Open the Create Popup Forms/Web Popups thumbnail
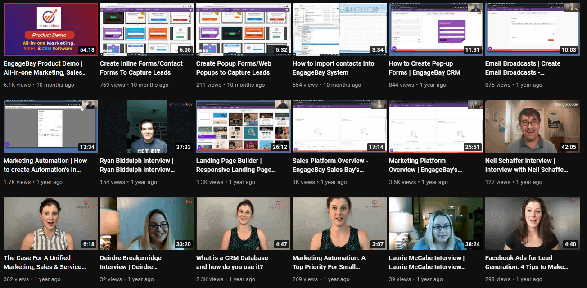 tap(243, 29)
